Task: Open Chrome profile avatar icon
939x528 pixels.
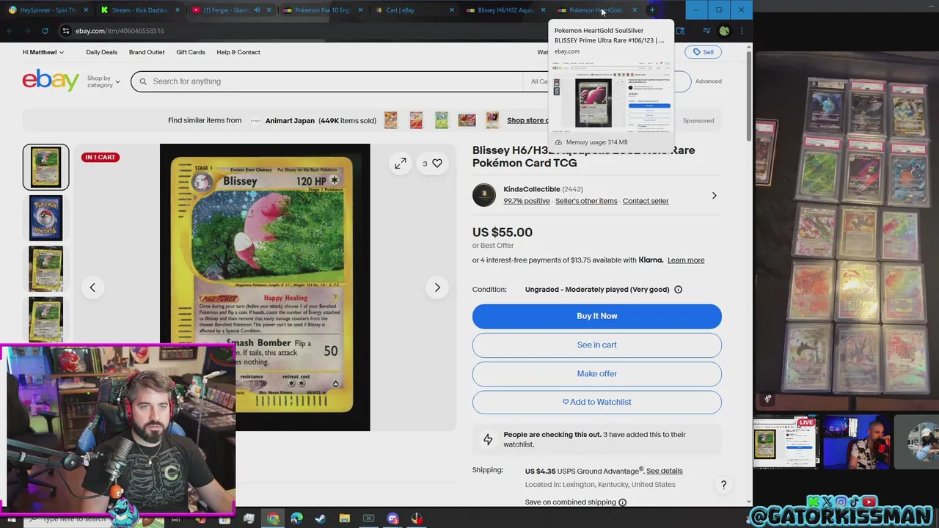Action: point(724,31)
